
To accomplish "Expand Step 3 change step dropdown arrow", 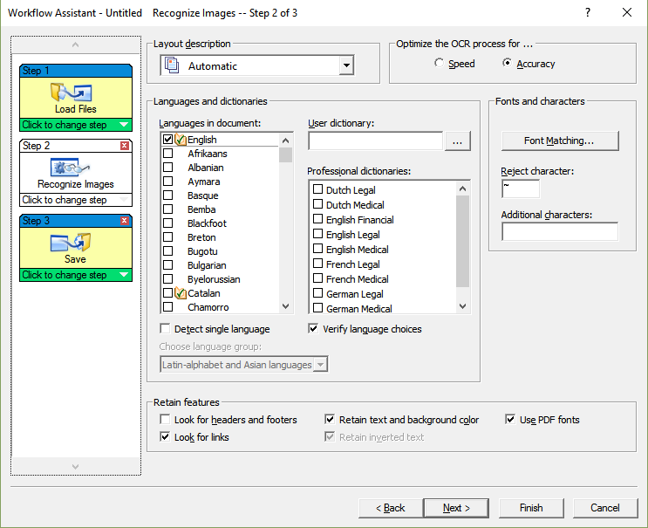I will click(x=125, y=275).
